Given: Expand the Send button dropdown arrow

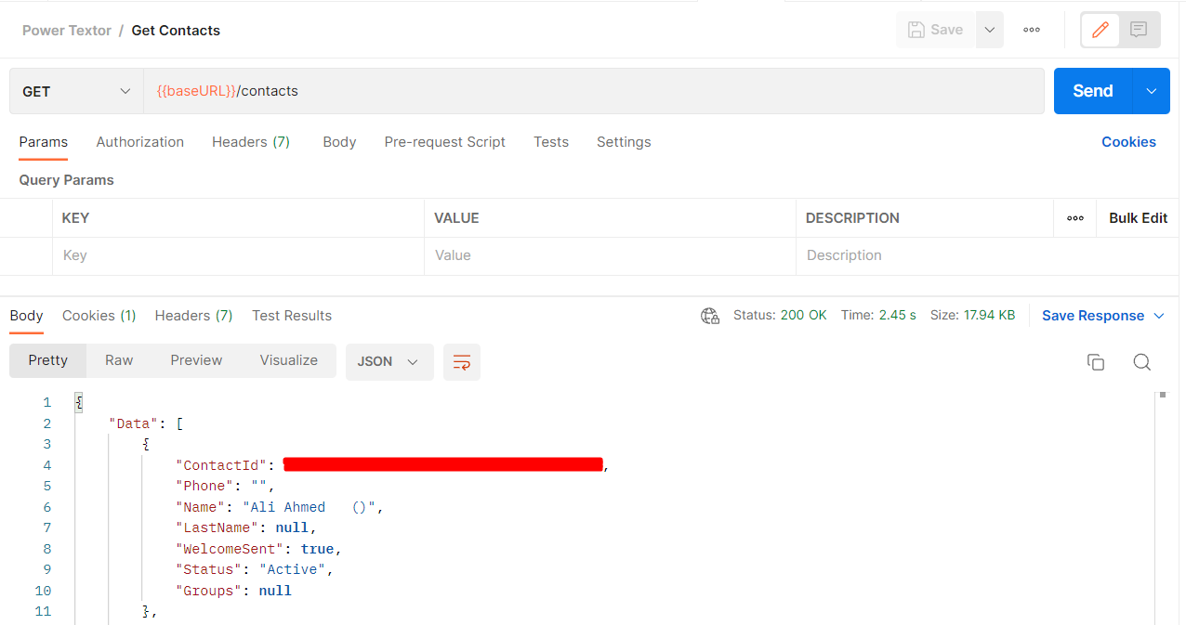Looking at the screenshot, I should click(x=1152, y=91).
